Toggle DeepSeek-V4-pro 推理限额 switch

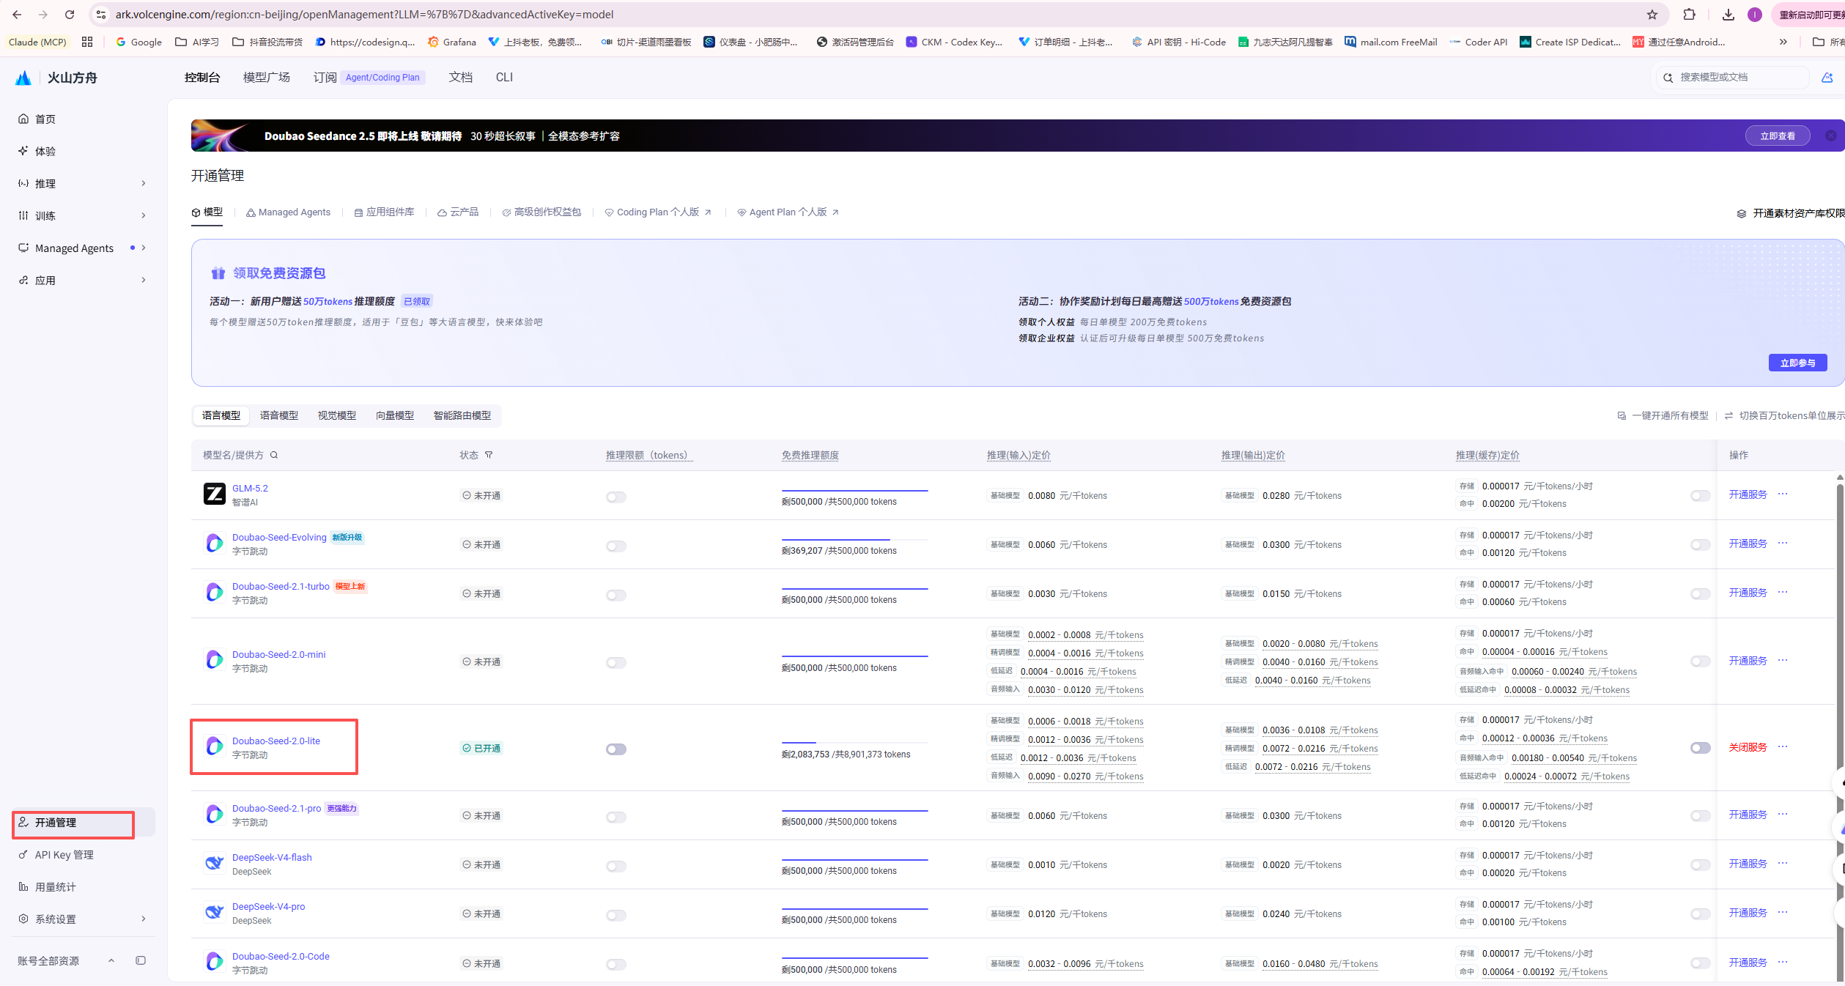(x=616, y=916)
